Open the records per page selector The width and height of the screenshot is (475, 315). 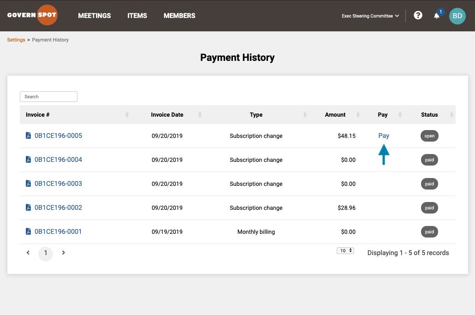345,250
